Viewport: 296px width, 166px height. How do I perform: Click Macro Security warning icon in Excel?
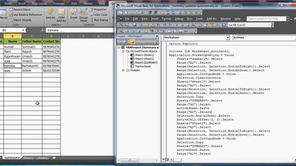[x=11, y=20]
